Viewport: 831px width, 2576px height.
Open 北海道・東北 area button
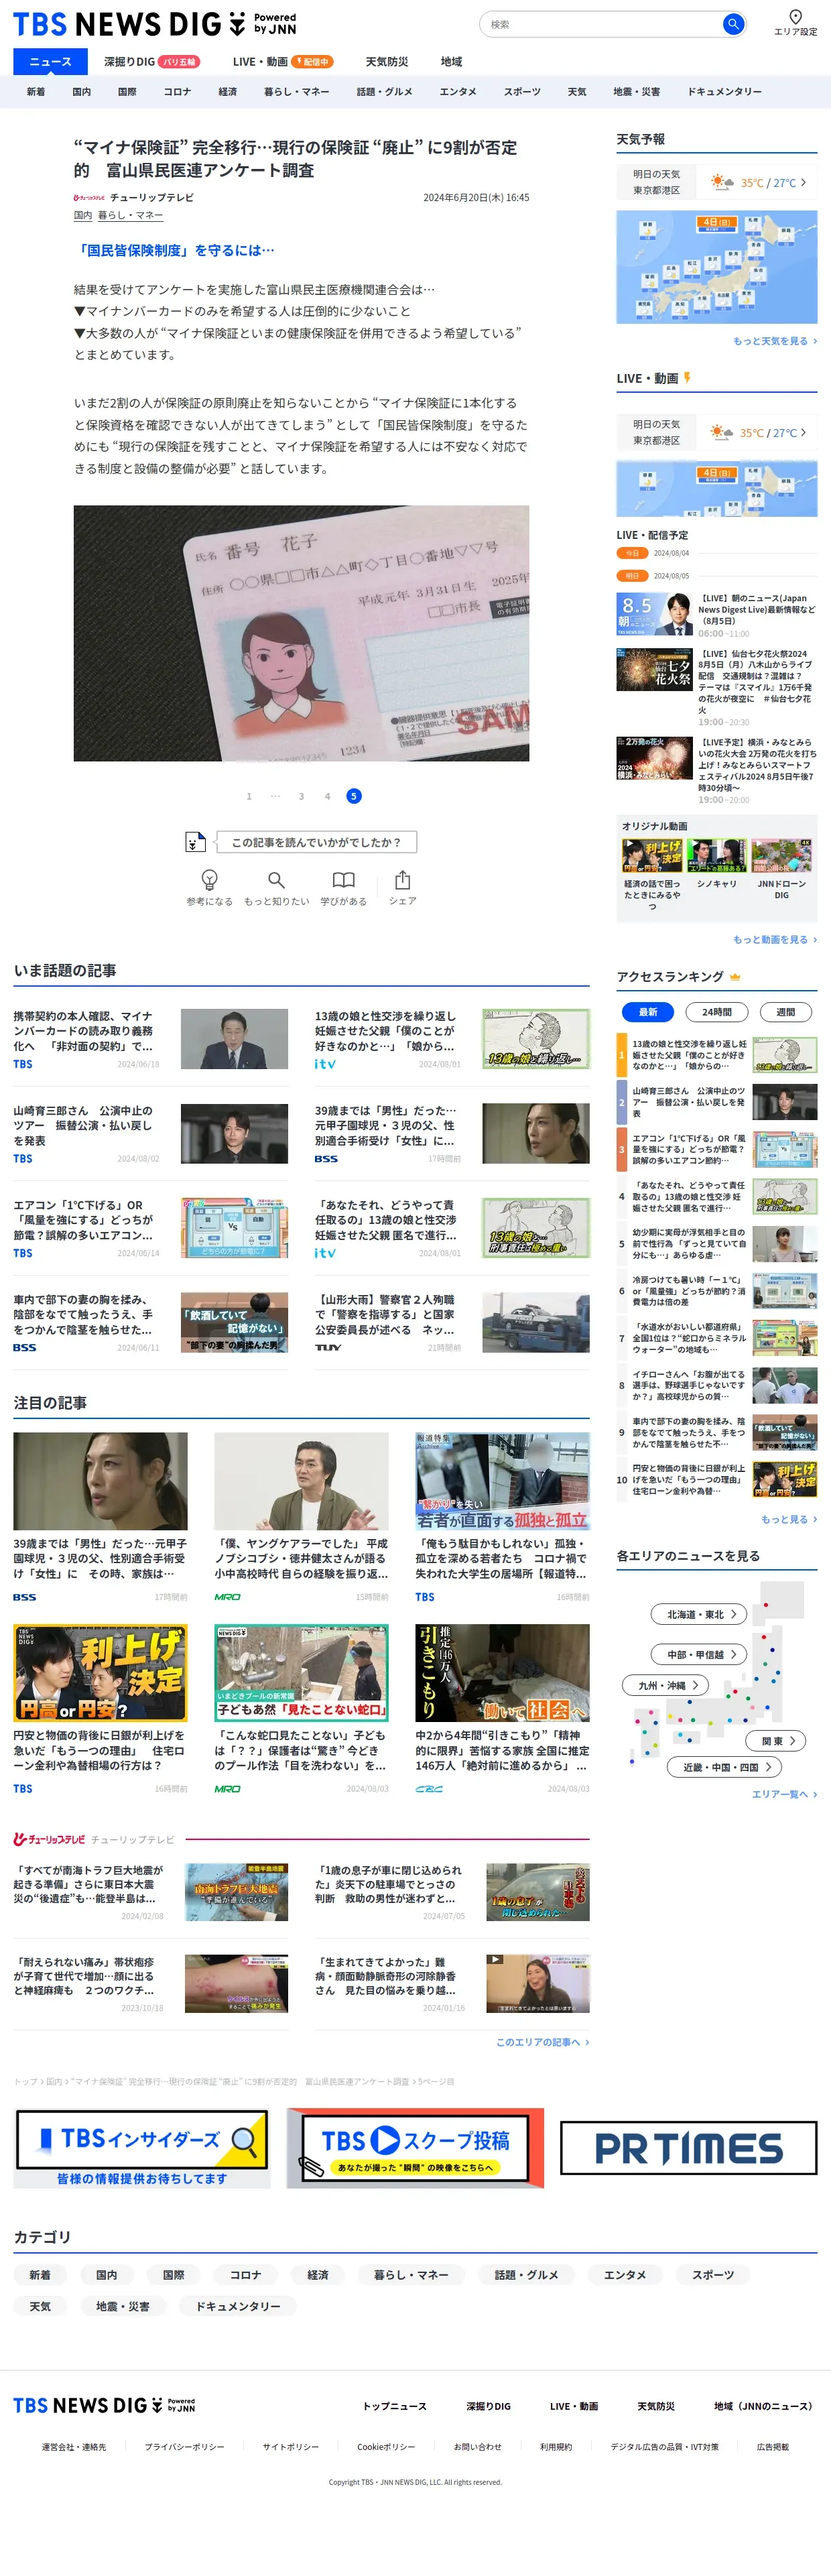700,1614
